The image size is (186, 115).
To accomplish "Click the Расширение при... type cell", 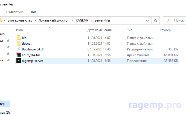I will click(141, 49).
